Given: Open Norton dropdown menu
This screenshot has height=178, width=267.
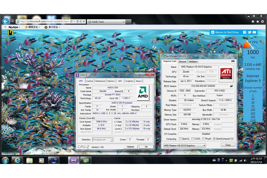Looking at the screenshot, I should [x=14, y=27].
